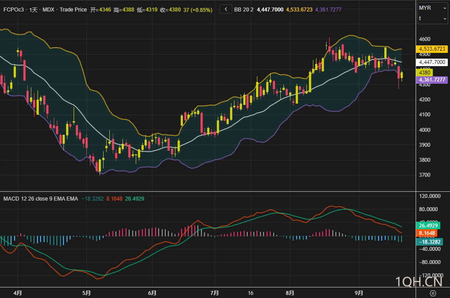Click the orange 8.1648 MACD value label
The width and height of the screenshot is (450, 298).
pyautogui.click(x=426, y=233)
